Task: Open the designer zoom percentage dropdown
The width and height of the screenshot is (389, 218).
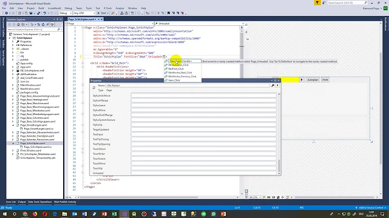Action: coord(255,197)
